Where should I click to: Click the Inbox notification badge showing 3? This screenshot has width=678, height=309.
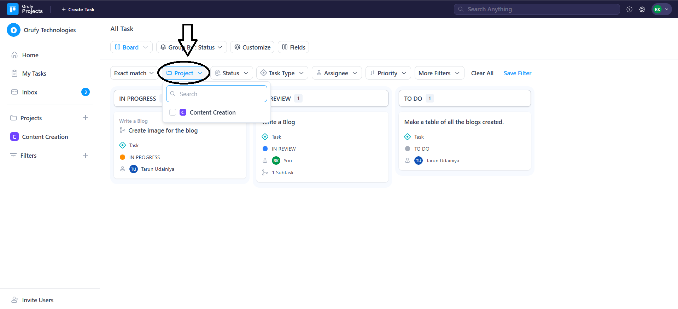86,92
